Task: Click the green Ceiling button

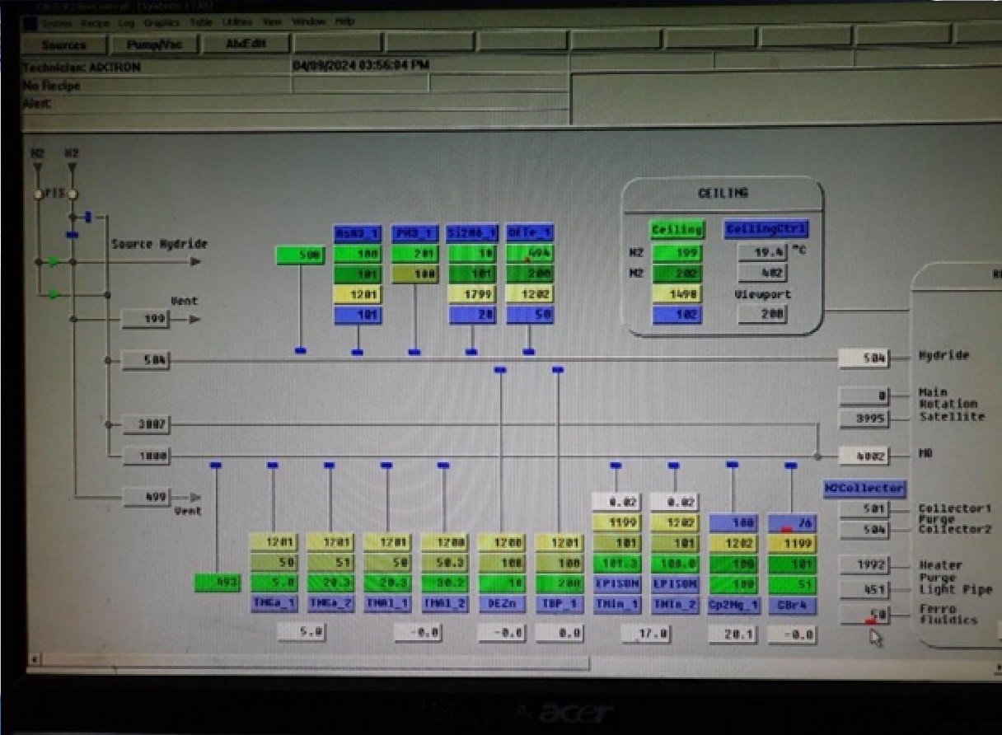Action: pyautogui.click(x=677, y=229)
